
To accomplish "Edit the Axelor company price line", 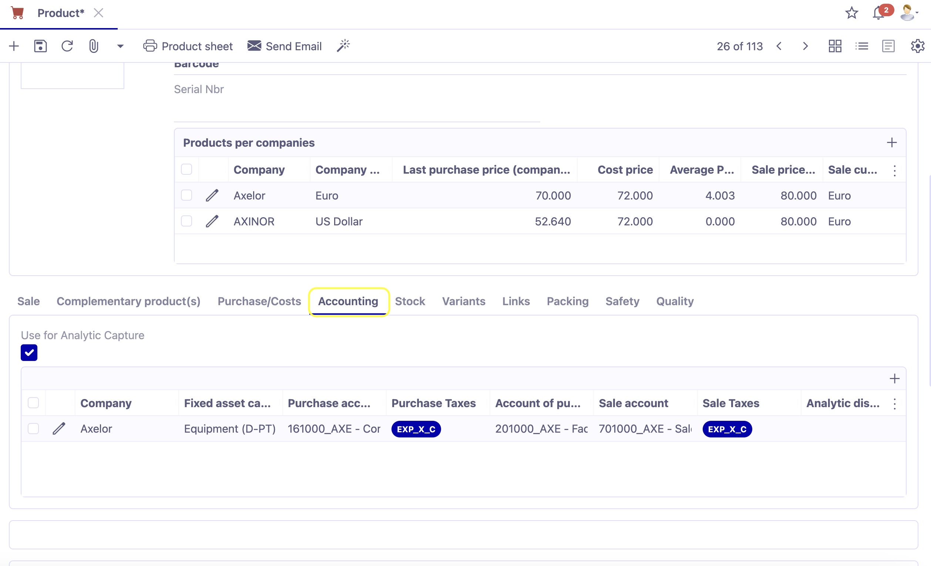I will tap(212, 195).
